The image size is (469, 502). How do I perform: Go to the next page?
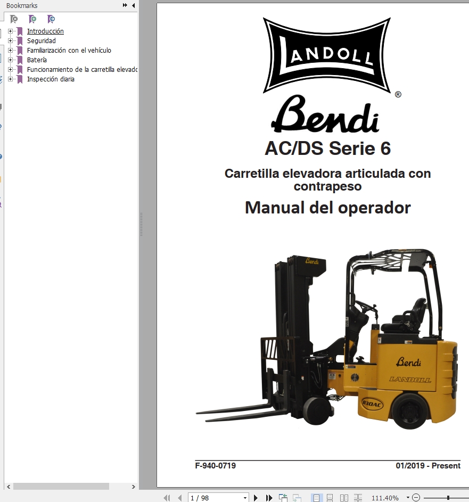tap(256, 498)
